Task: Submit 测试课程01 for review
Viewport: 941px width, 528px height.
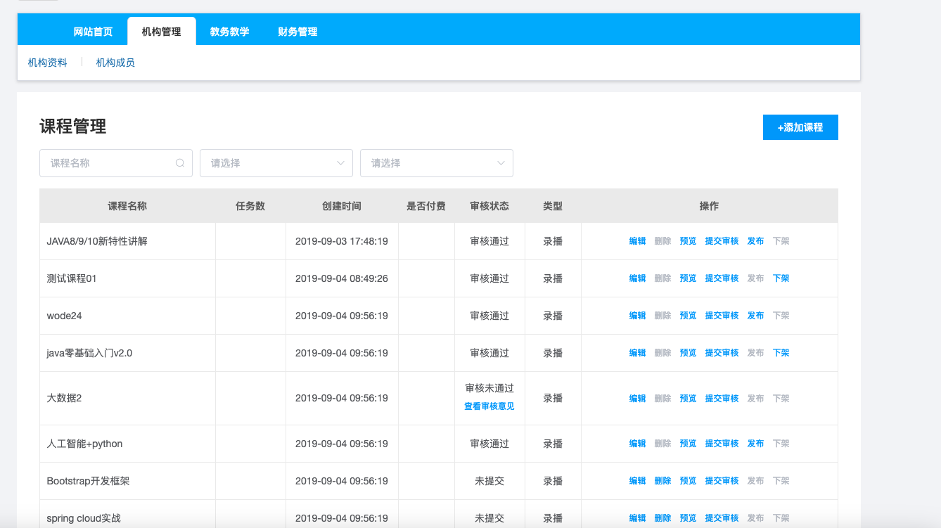Action: click(722, 278)
